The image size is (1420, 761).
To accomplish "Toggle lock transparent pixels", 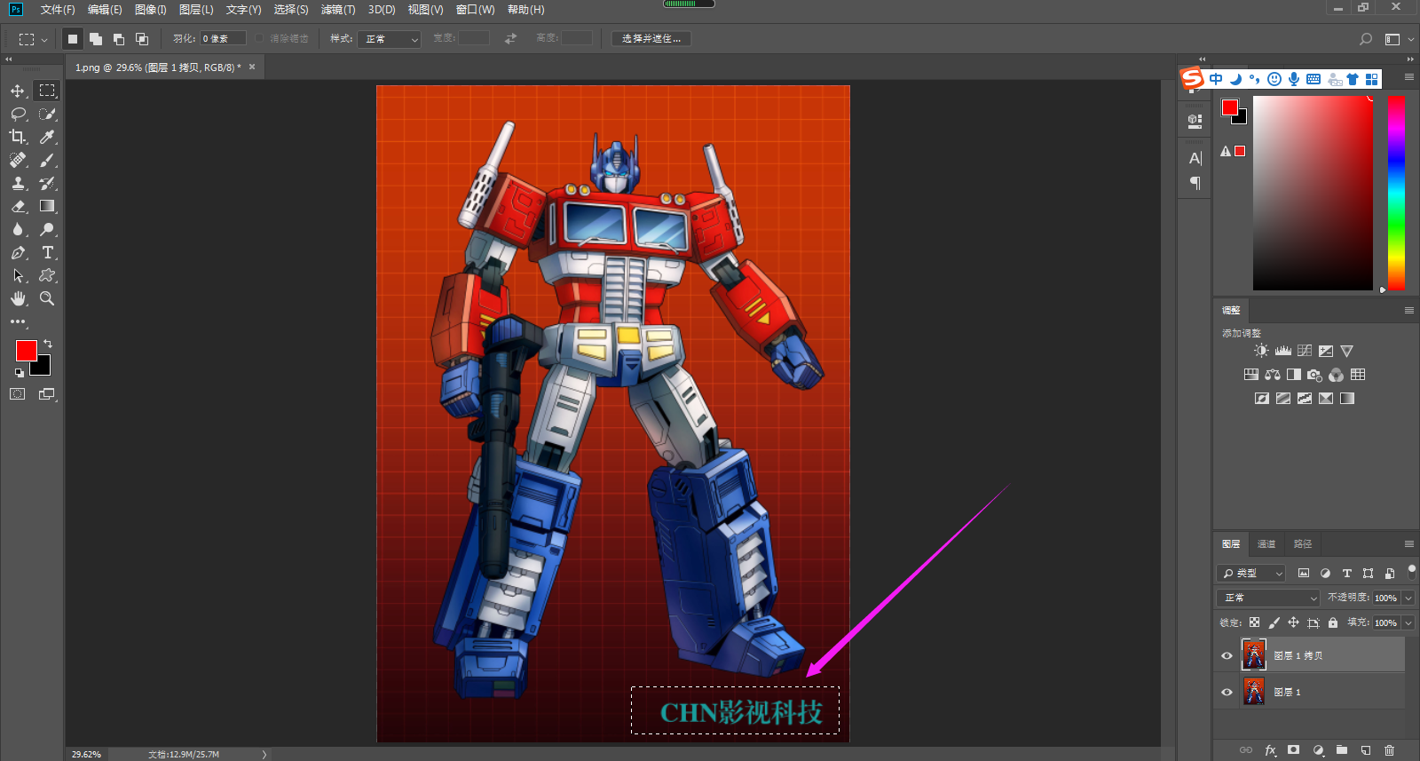I will (x=1254, y=622).
